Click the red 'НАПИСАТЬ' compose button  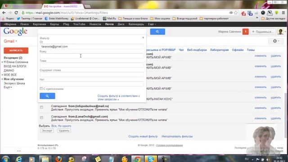point(16,50)
